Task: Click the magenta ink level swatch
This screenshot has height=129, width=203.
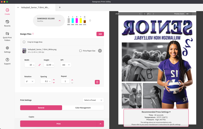Action: click(x=77, y=21)
